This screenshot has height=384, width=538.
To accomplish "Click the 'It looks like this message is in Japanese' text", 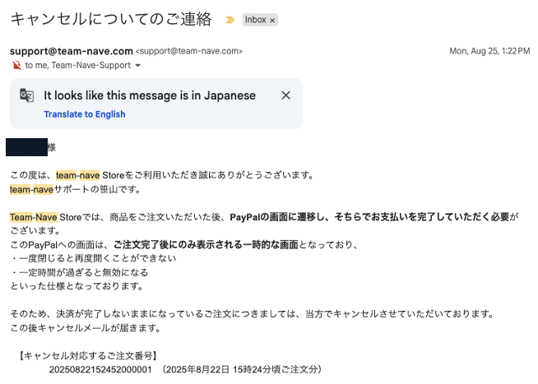I will point(150,95).
